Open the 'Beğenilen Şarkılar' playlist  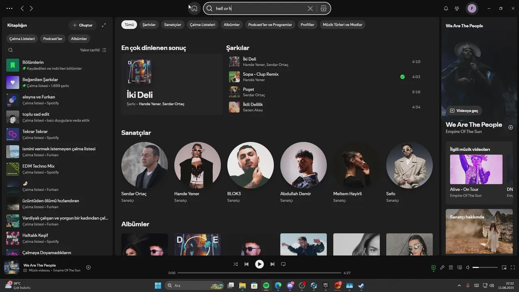(57, 82)
